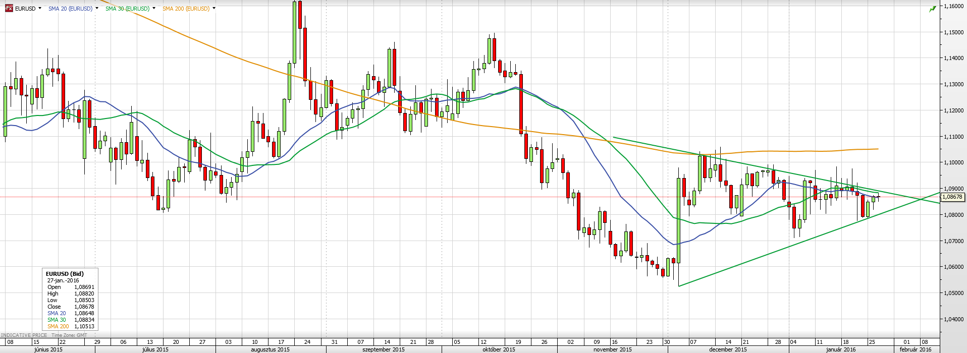Click the 1,04000 price axis label
The image size is (967, 353).
point(954,319)
